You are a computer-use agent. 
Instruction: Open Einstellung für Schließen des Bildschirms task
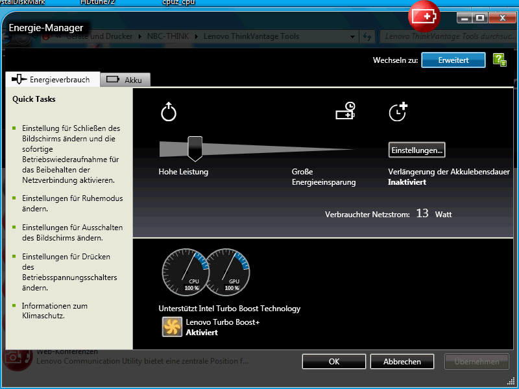[x=71, y=154]
